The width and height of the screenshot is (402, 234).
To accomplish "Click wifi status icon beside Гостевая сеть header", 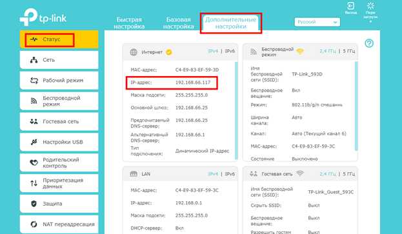I will tap(300, 173).
